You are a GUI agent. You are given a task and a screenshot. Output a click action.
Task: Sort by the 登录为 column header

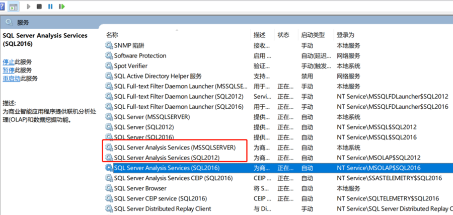345,35
